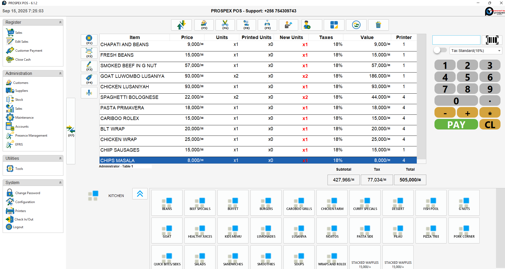Collapse the Administration panel section
Image resolution: width=505 pixels, height=269 pixels.
coord(60,74)
